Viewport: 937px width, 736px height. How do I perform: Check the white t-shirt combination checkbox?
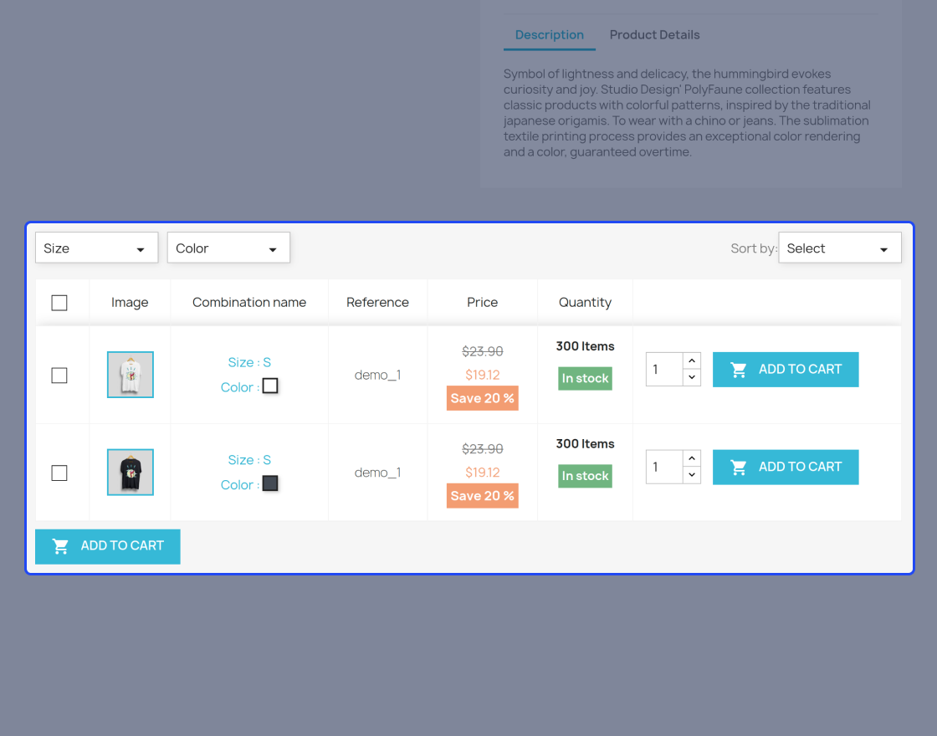(59, 376)
